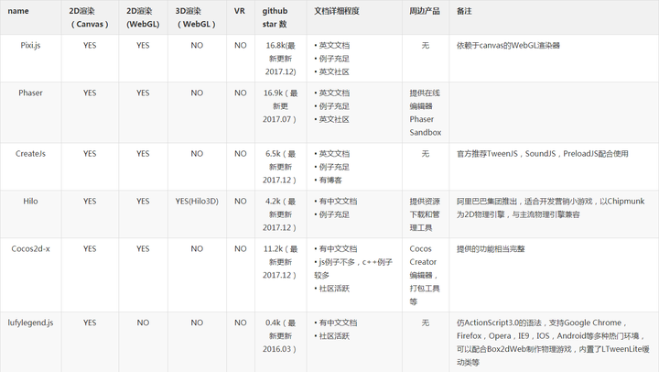This screenshot has width=659, height=372.
Task: Select Pixi.js docs entry "英文社区"
Action: 332,71
